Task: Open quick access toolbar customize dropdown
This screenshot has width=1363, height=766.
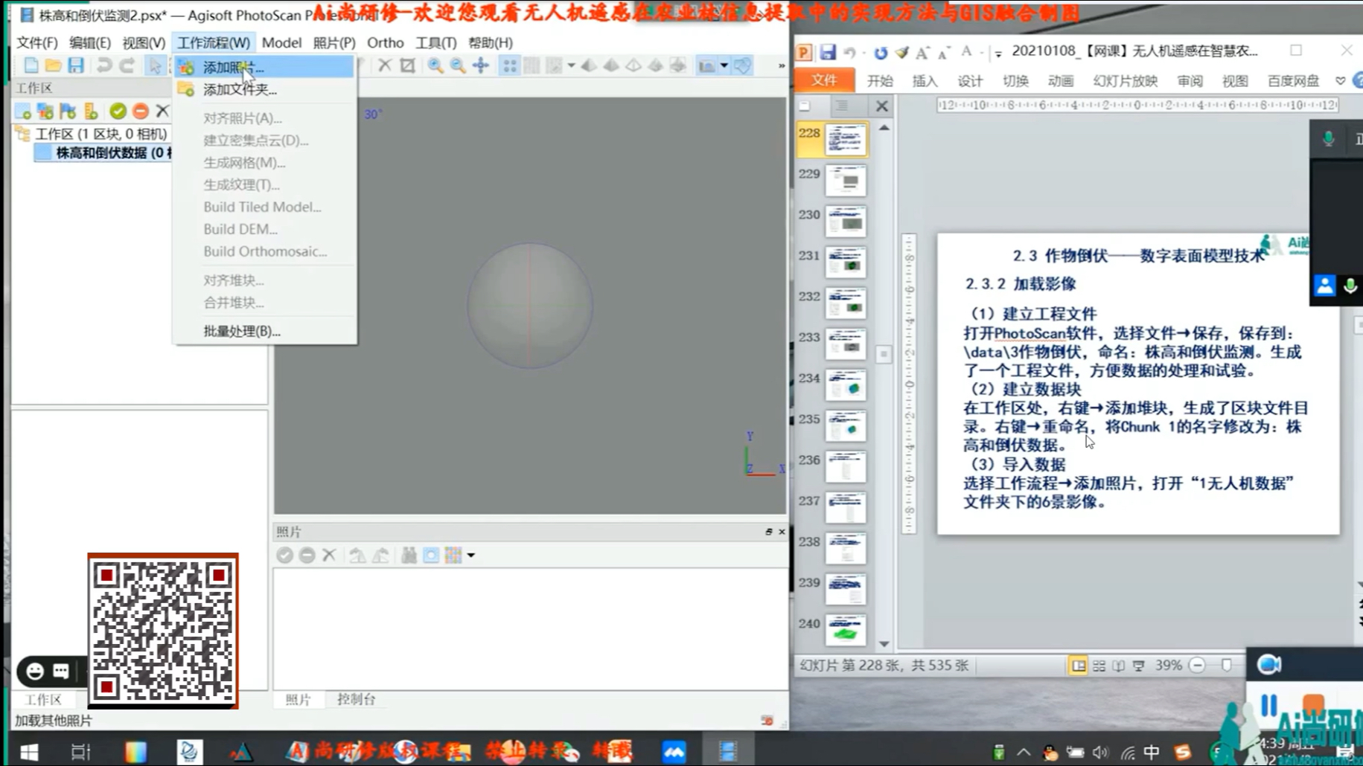Action: click(x=998, y=53)
